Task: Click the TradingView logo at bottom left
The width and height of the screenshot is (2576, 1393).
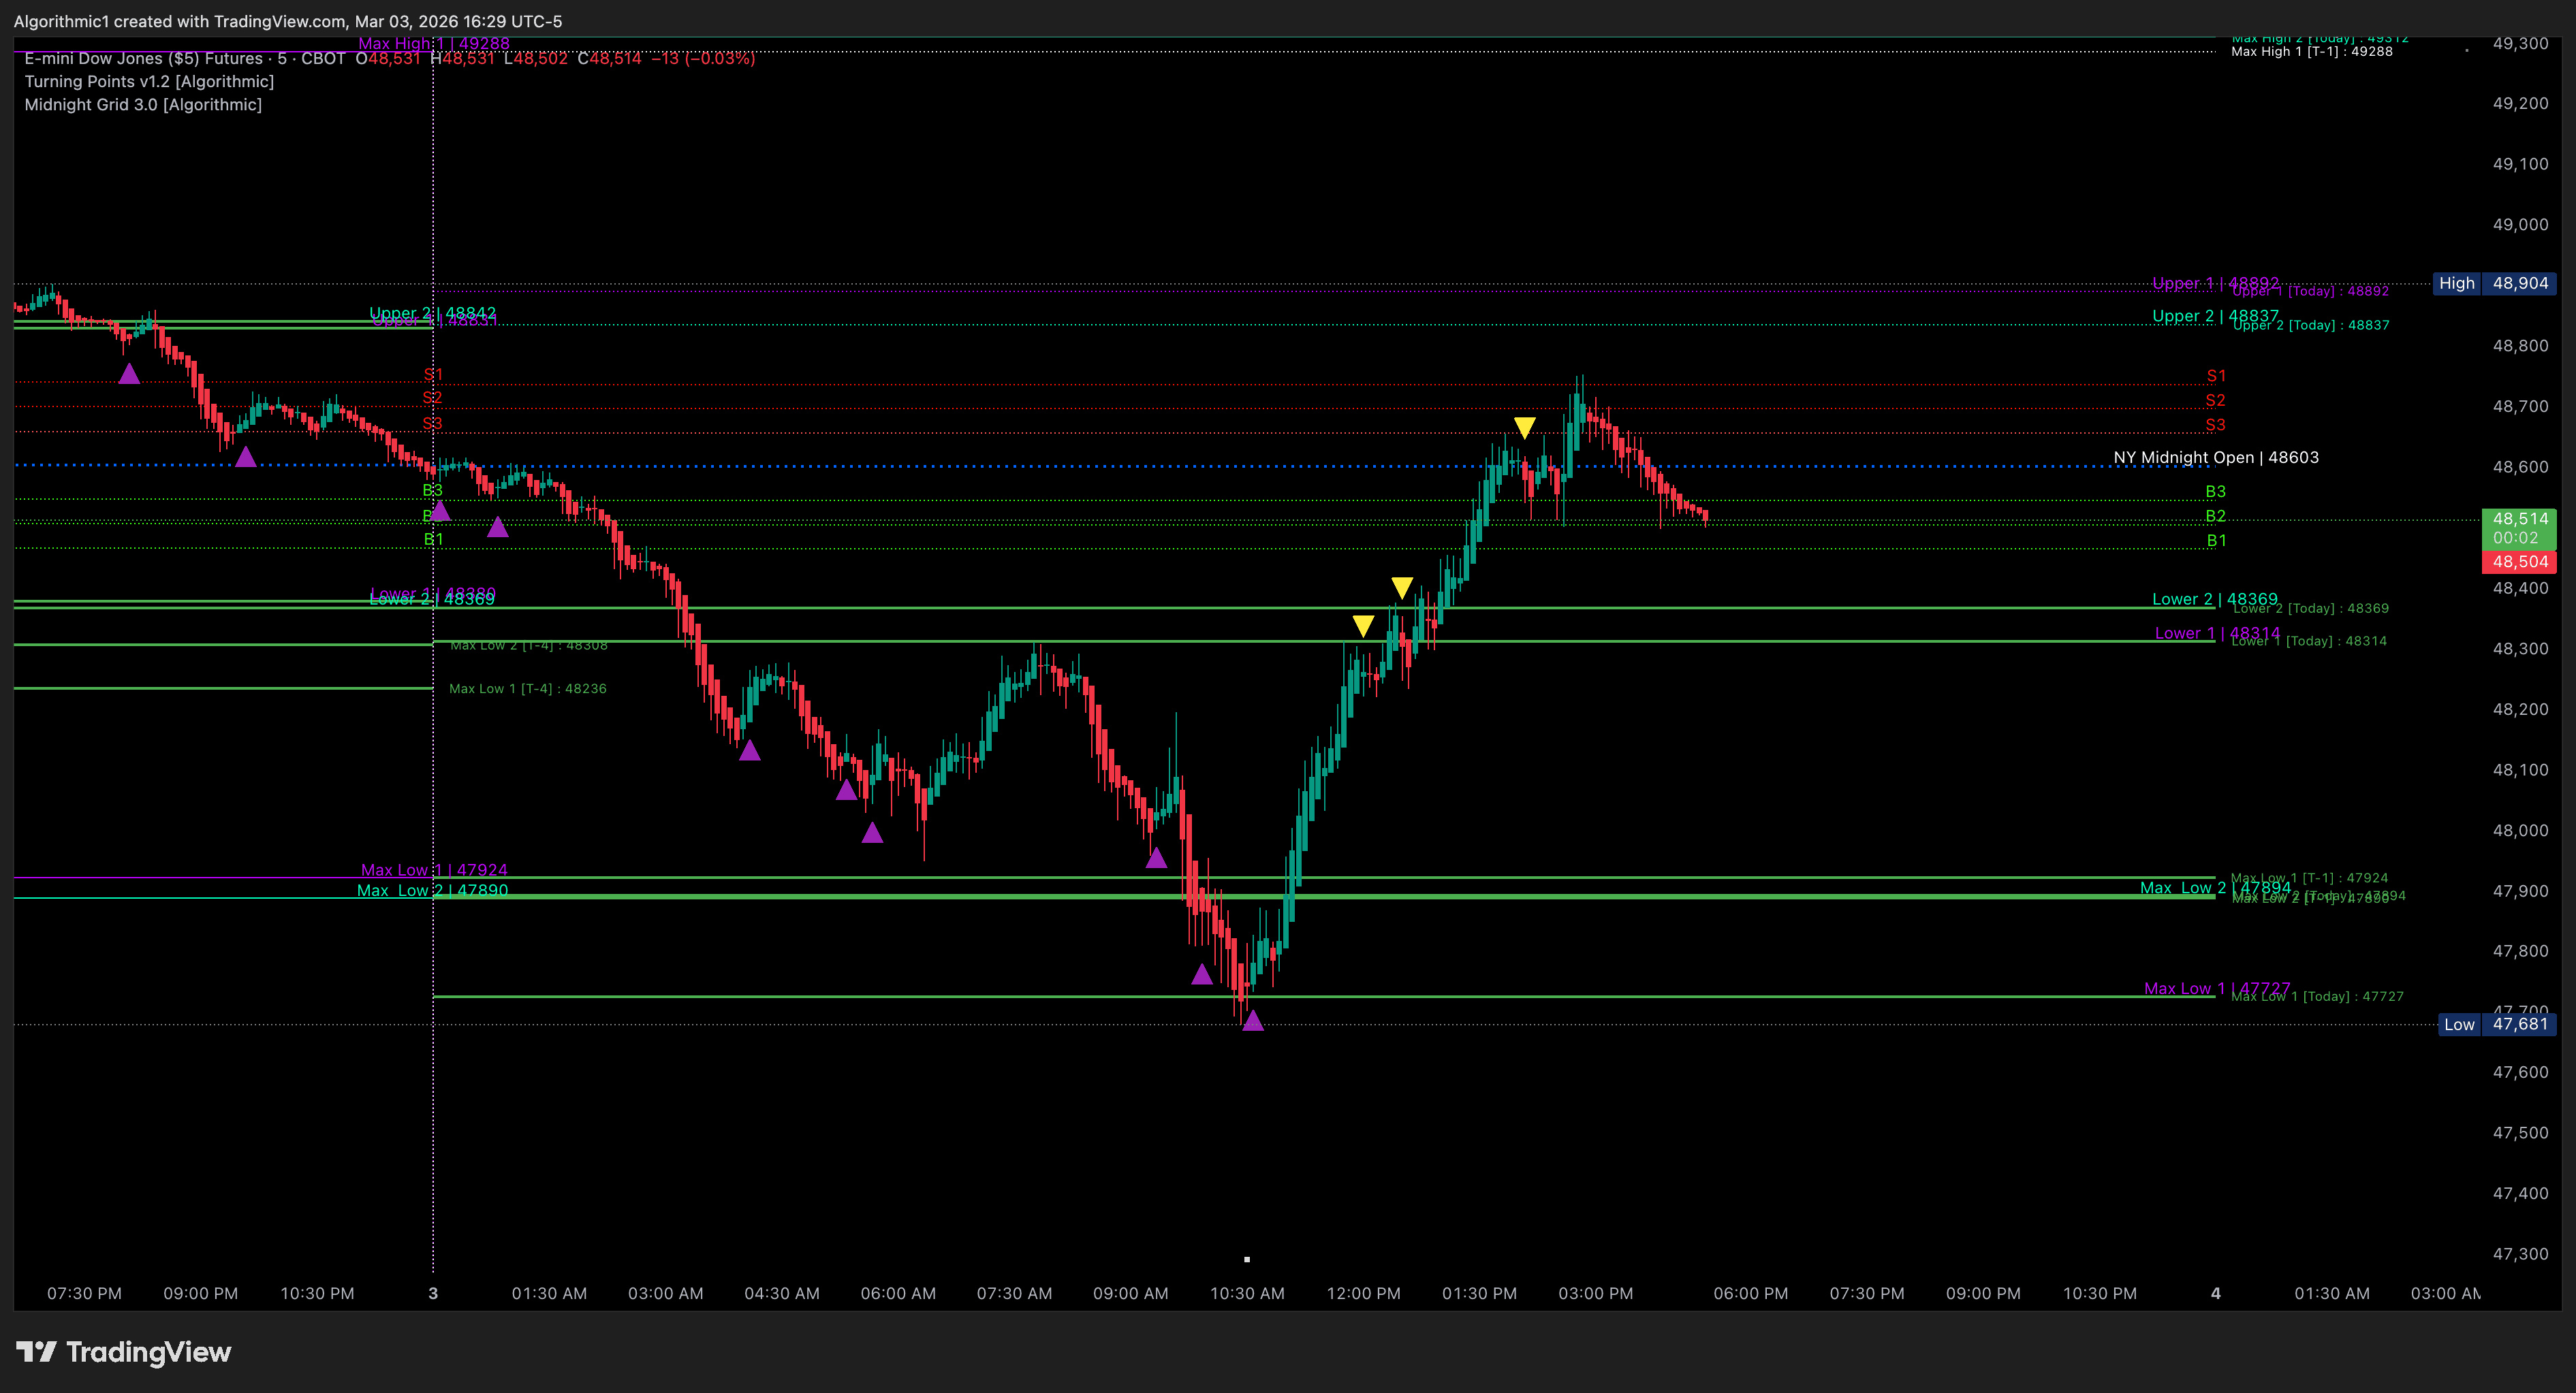Action: (123, 1352)
